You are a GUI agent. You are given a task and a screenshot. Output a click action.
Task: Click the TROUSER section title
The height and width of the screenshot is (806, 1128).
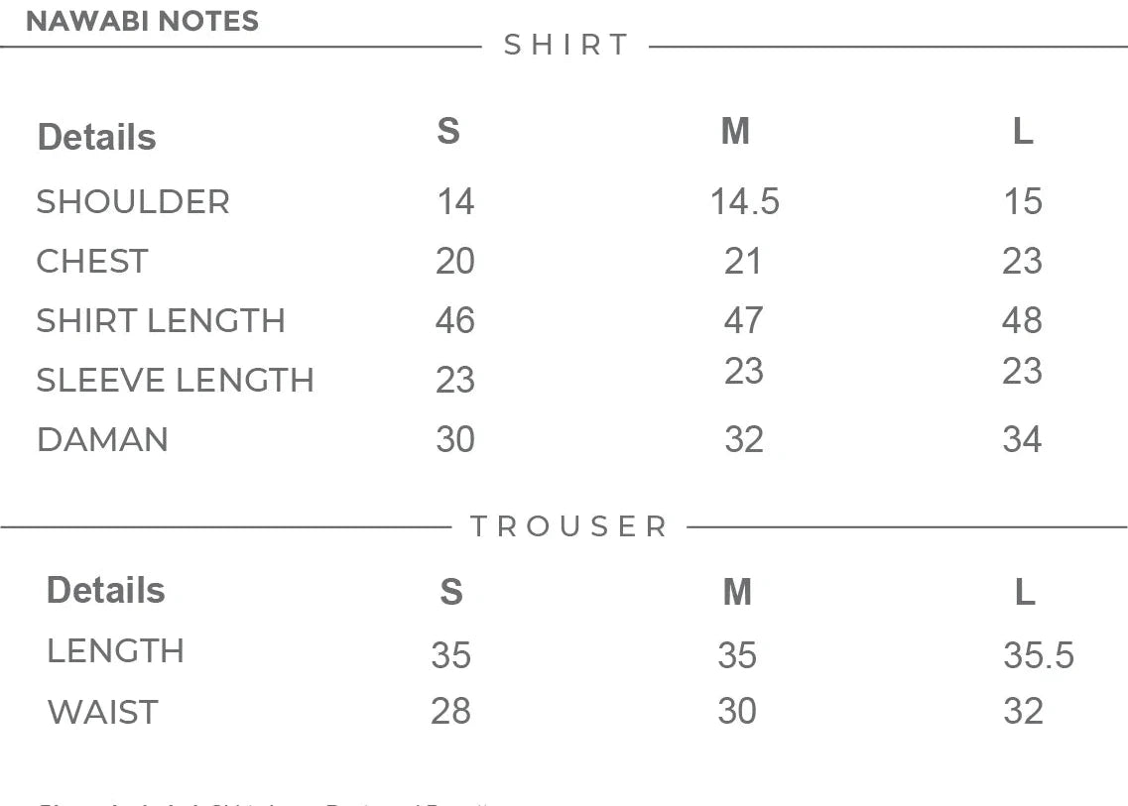(x=569, y=526)
